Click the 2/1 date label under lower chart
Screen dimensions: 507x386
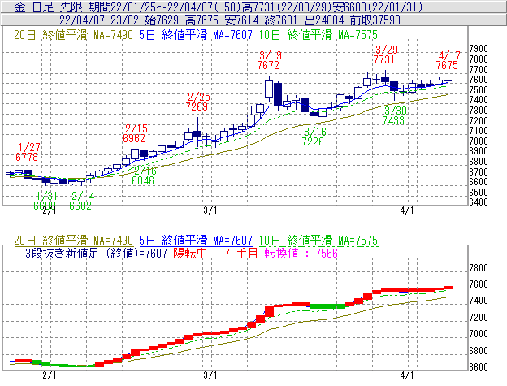tap(50, 375)
